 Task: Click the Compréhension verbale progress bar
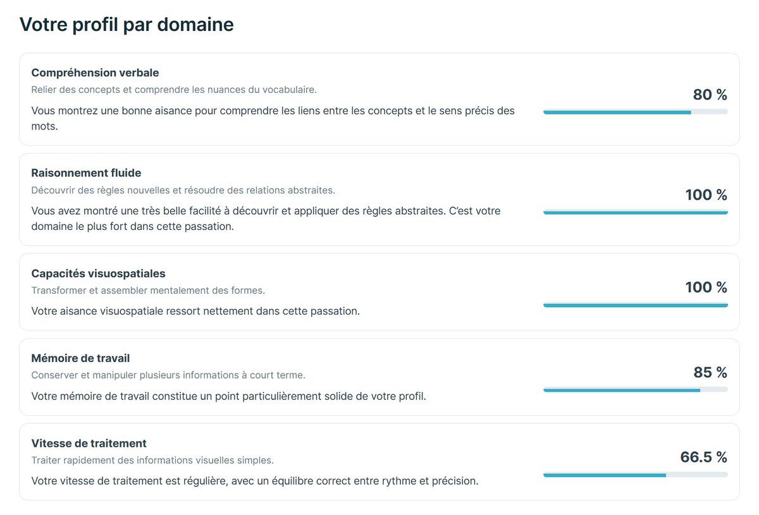pyautogui.click(x=635, y=112)
